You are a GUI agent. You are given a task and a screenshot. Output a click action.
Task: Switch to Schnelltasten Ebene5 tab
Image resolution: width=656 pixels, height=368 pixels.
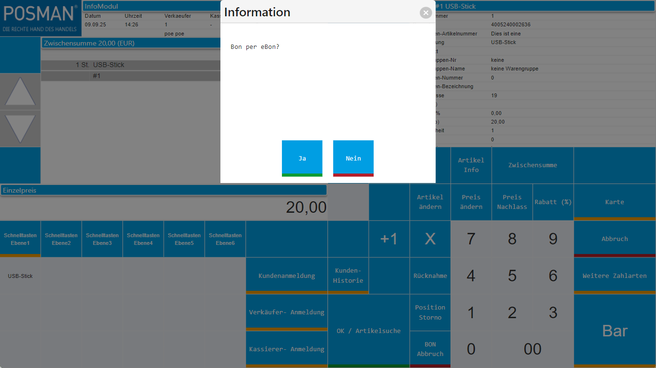(x=184, y=239)
